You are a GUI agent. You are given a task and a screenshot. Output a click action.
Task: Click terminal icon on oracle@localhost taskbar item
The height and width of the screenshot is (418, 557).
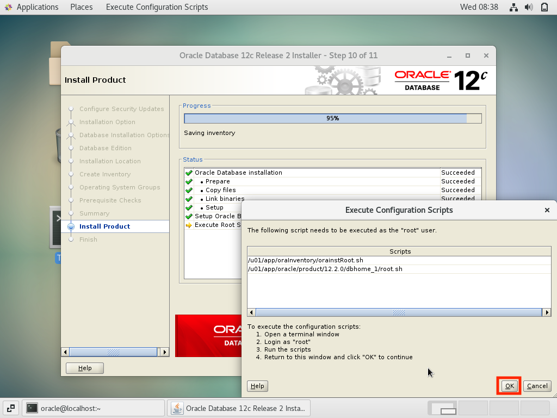tap(32, 408)
